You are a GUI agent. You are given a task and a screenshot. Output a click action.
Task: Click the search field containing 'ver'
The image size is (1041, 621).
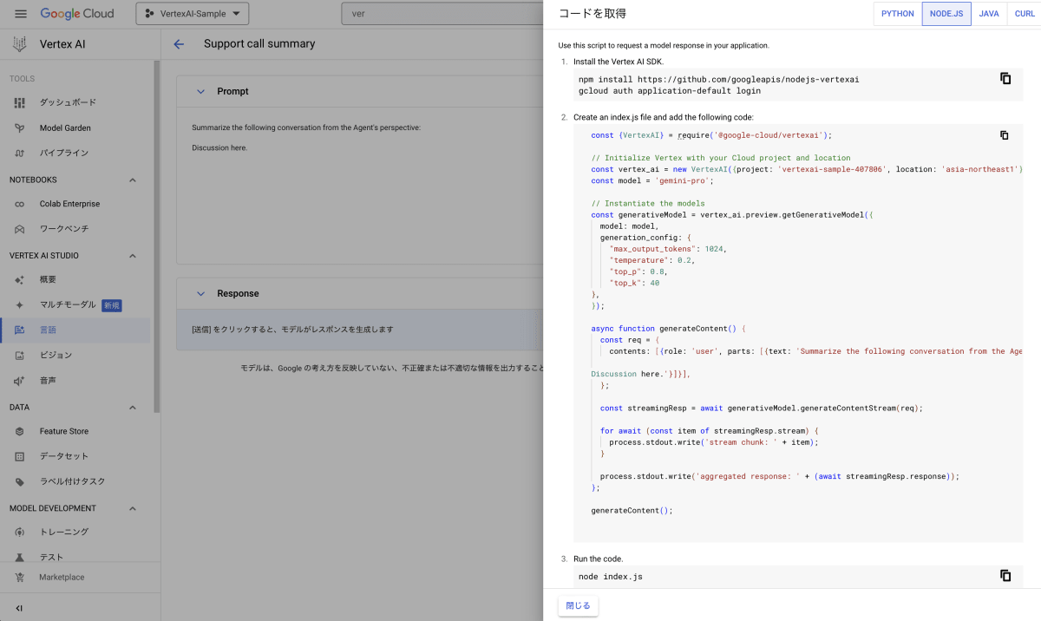[442, 14]
